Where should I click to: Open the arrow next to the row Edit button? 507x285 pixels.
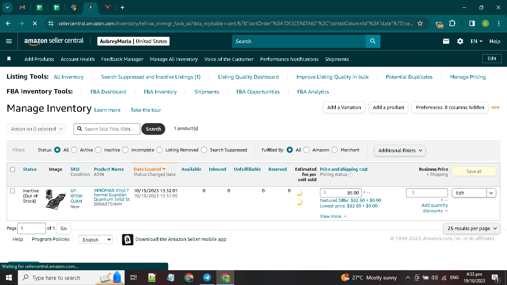coord(491,193)
